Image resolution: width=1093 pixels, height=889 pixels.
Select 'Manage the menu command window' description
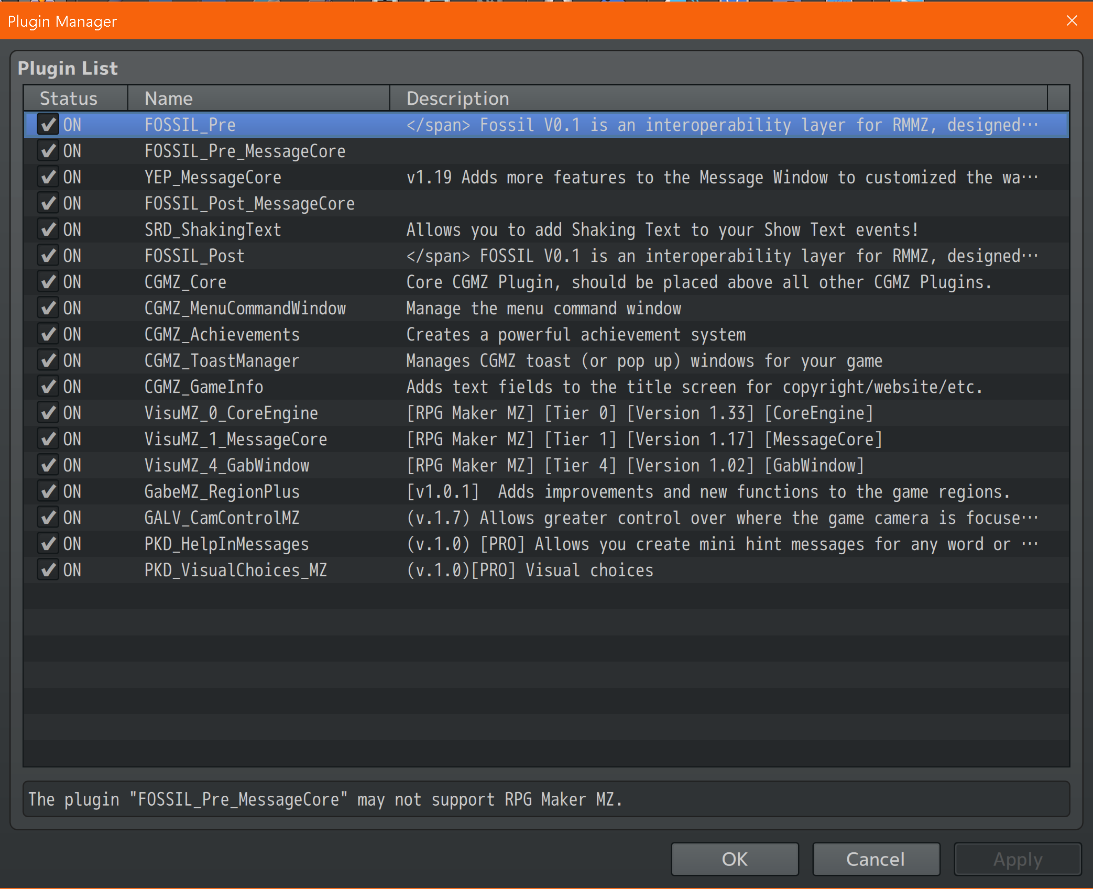pos(544,309)
